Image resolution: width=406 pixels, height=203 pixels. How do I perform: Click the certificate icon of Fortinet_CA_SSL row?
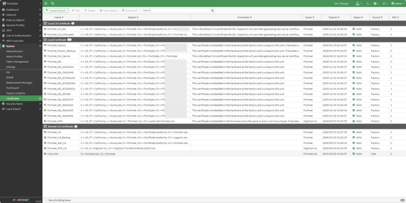pyautogui.click(x=45, y=29)
